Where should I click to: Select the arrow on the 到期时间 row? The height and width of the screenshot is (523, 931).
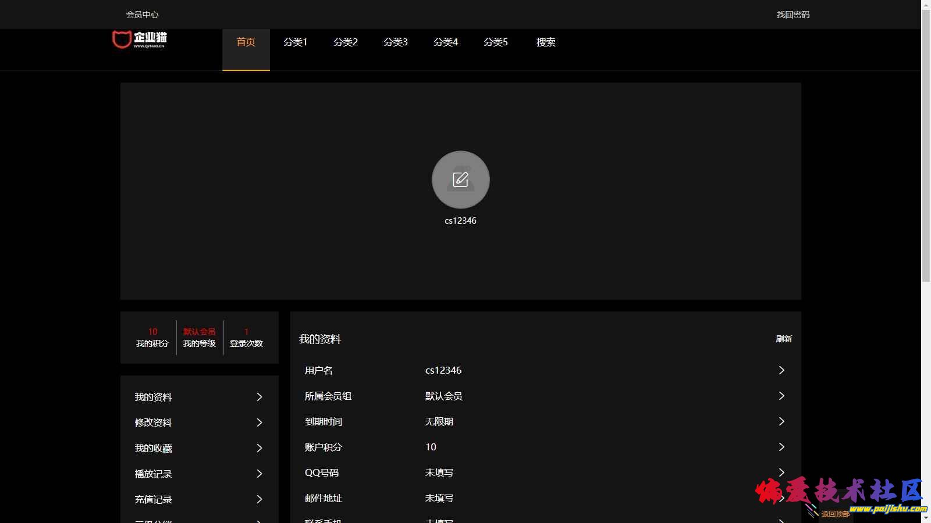coord(781,421)
